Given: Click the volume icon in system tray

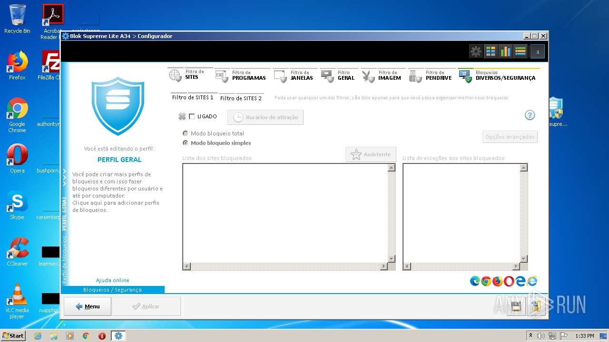Looking at the screenshot, I should click(x=541, y=336).
